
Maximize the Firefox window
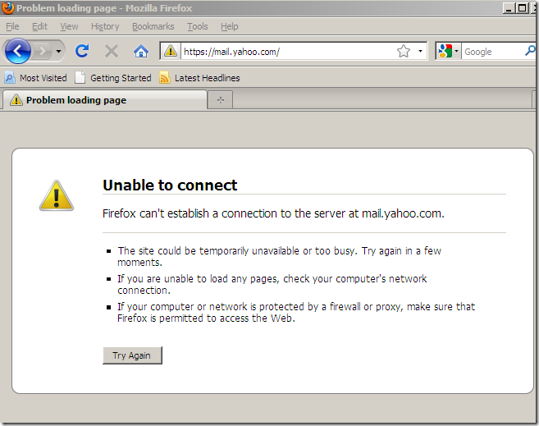523,8
